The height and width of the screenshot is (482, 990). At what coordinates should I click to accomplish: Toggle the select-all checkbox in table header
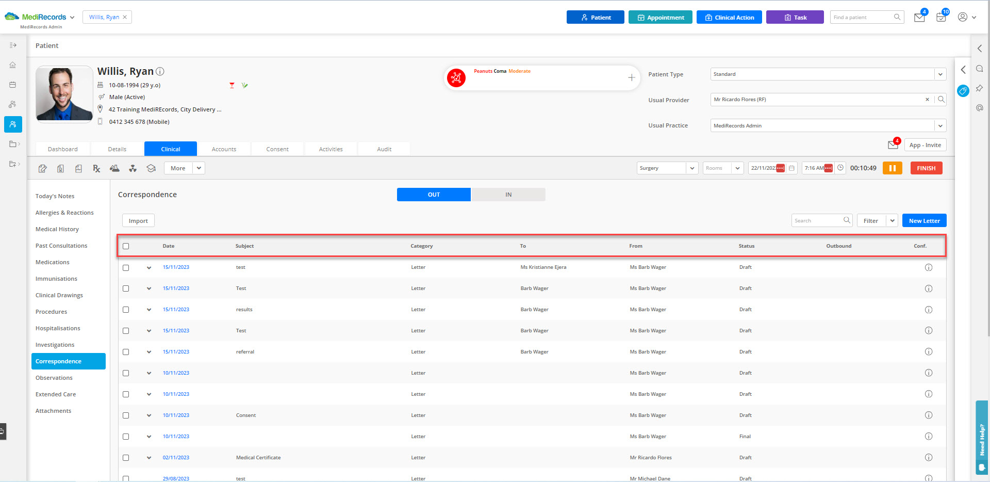click(x=126, y=246)
